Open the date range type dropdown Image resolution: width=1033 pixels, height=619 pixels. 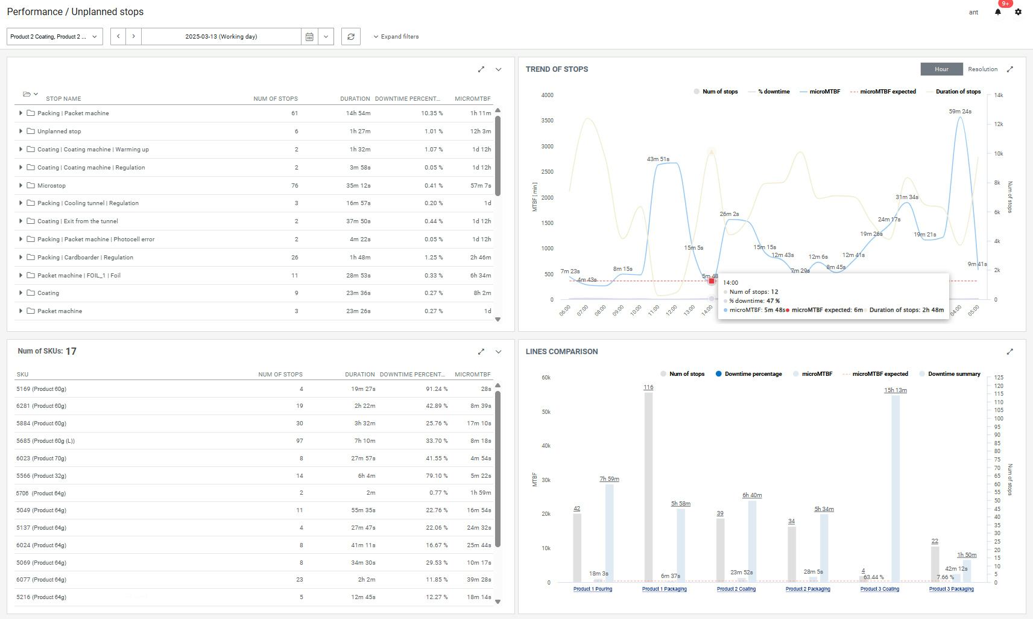326,37
